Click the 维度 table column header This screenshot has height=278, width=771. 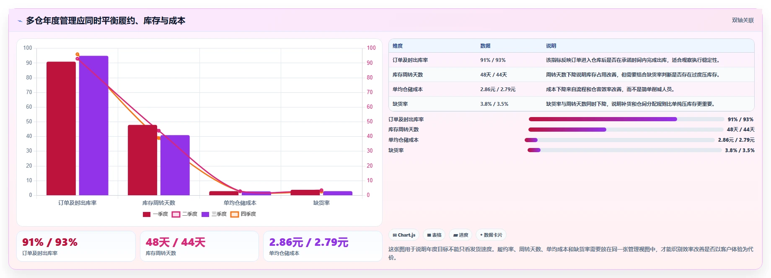click(398, 46)
